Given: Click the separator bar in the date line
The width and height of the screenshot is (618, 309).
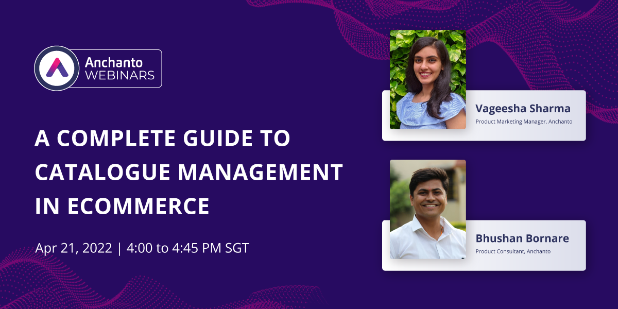Looking at the screenshot, I should pos(119,248).
